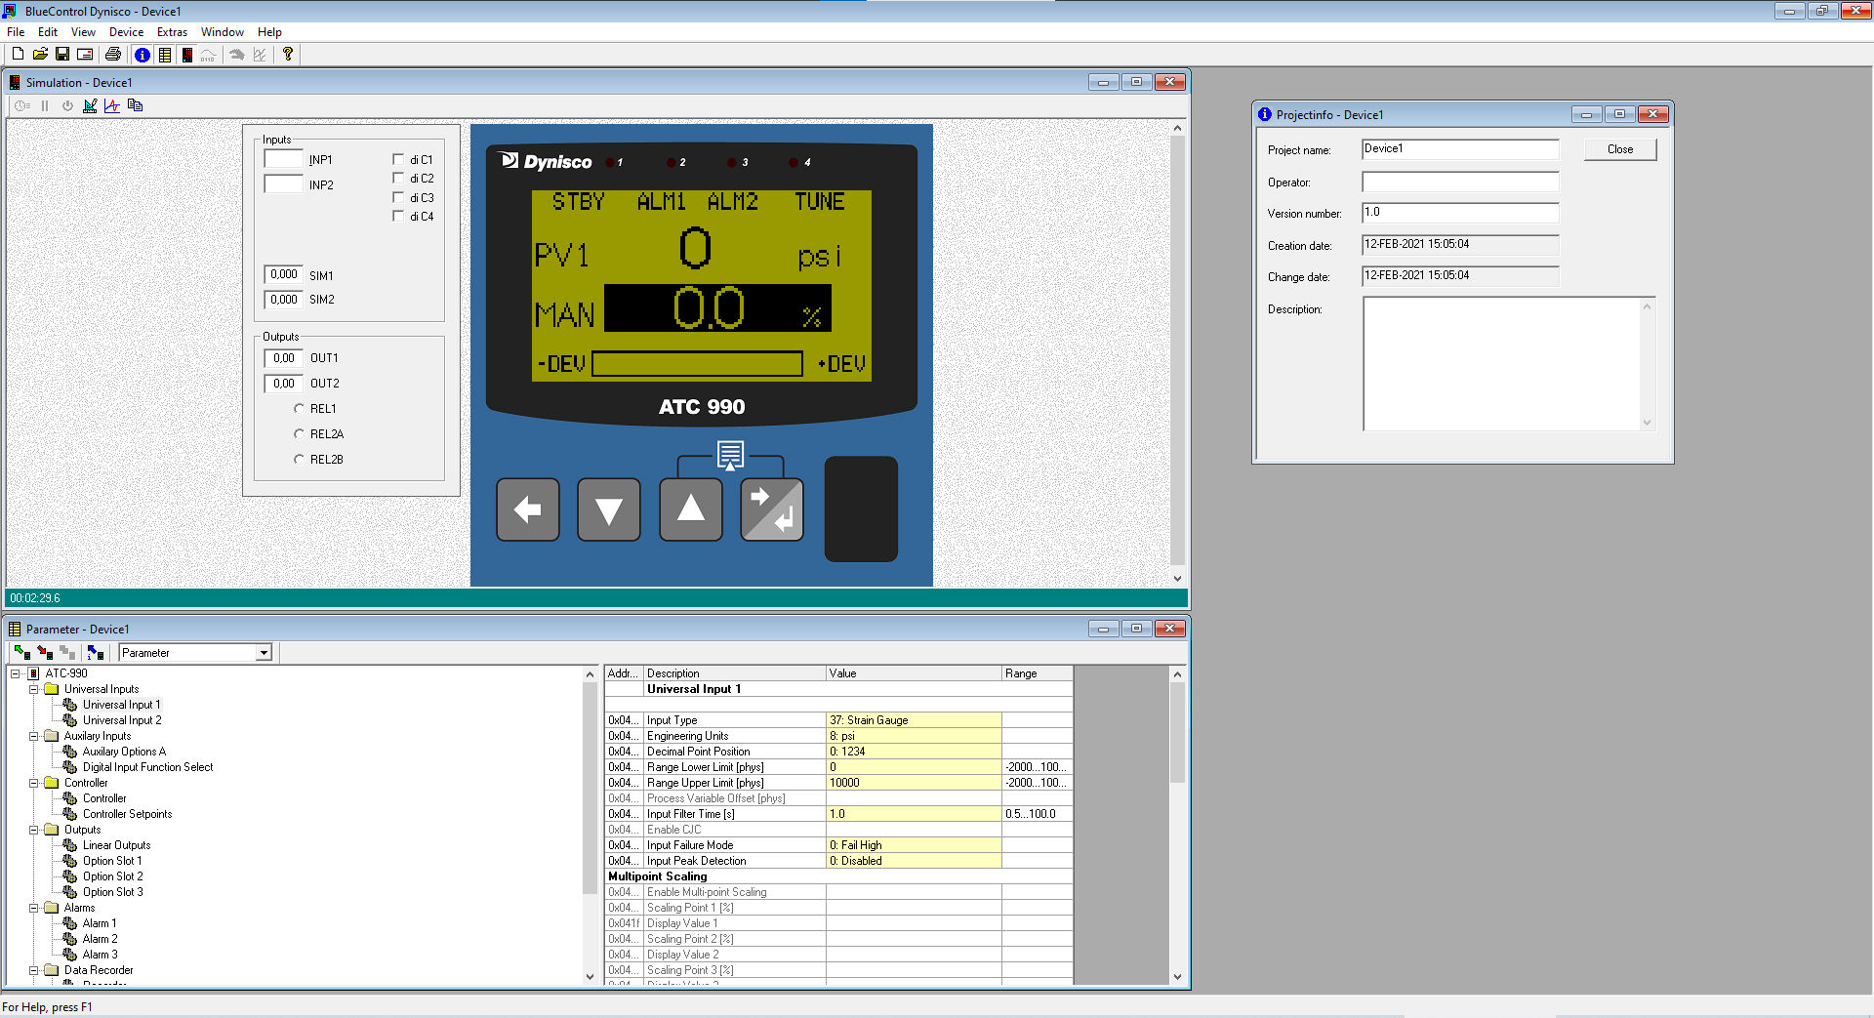Select the REL1 radio button
This screenshot has height=1018, width=1874.
pos(300,409)
